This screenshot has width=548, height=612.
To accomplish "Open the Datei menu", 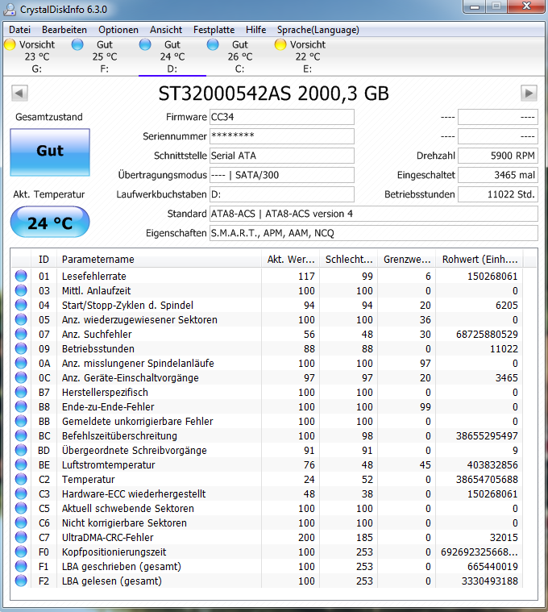I will 19,30.
